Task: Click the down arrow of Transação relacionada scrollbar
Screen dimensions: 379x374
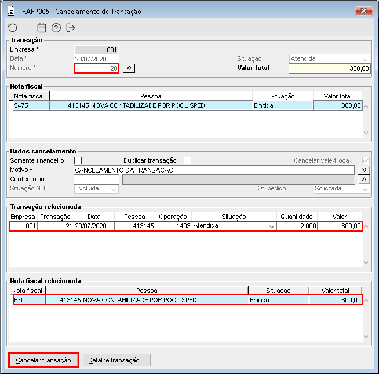Action: (366, 262)
